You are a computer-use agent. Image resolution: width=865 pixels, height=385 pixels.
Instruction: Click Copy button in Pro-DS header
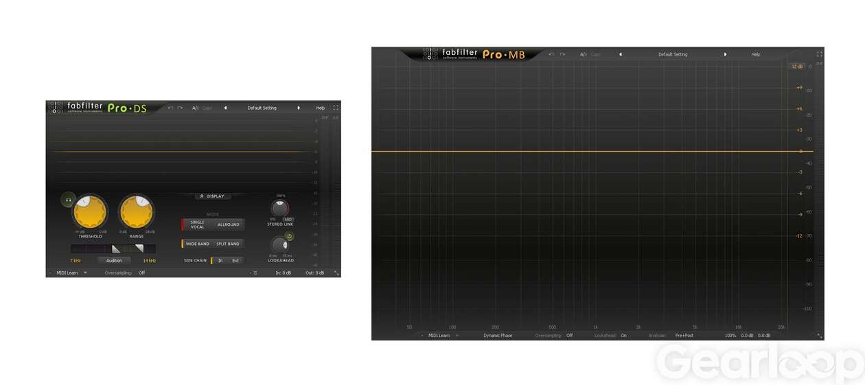[207, 108]
